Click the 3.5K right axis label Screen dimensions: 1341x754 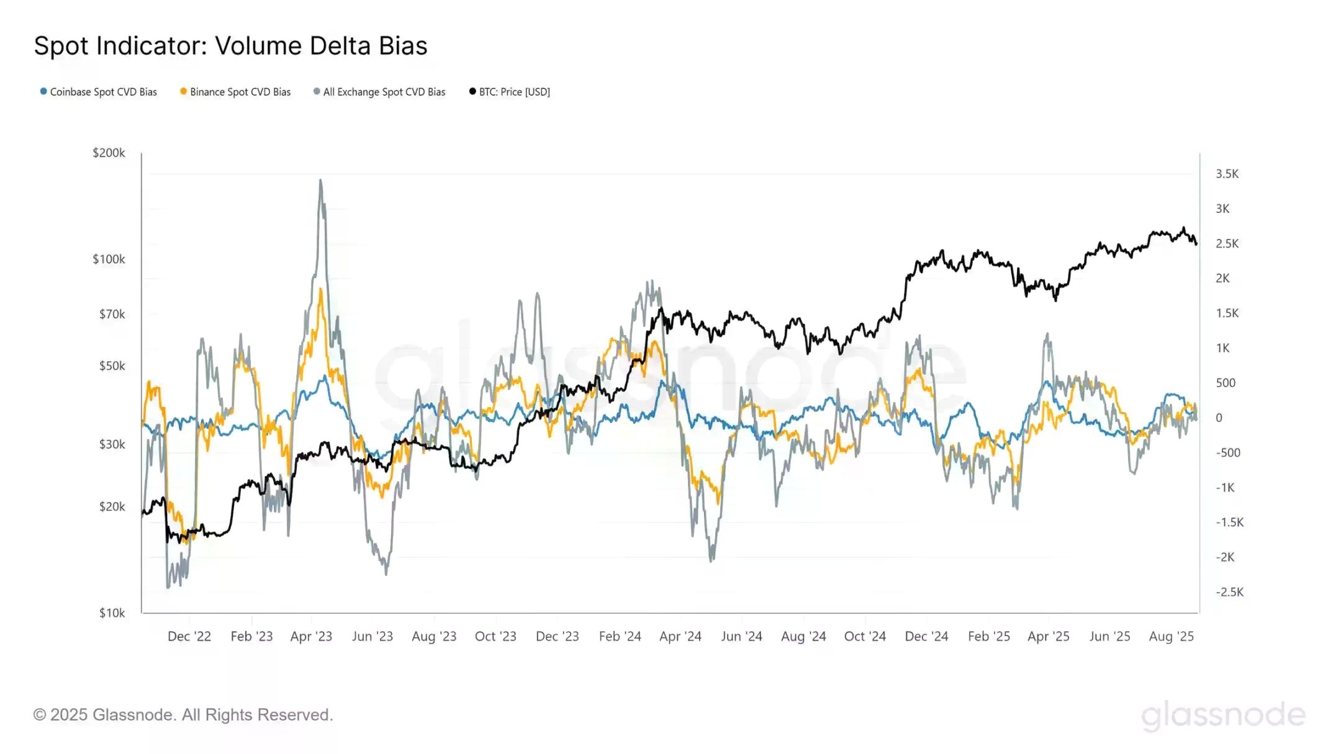(x=1227, y=174)
